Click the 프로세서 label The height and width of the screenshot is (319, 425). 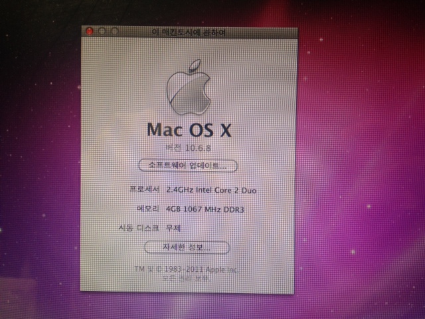(146, 190)
